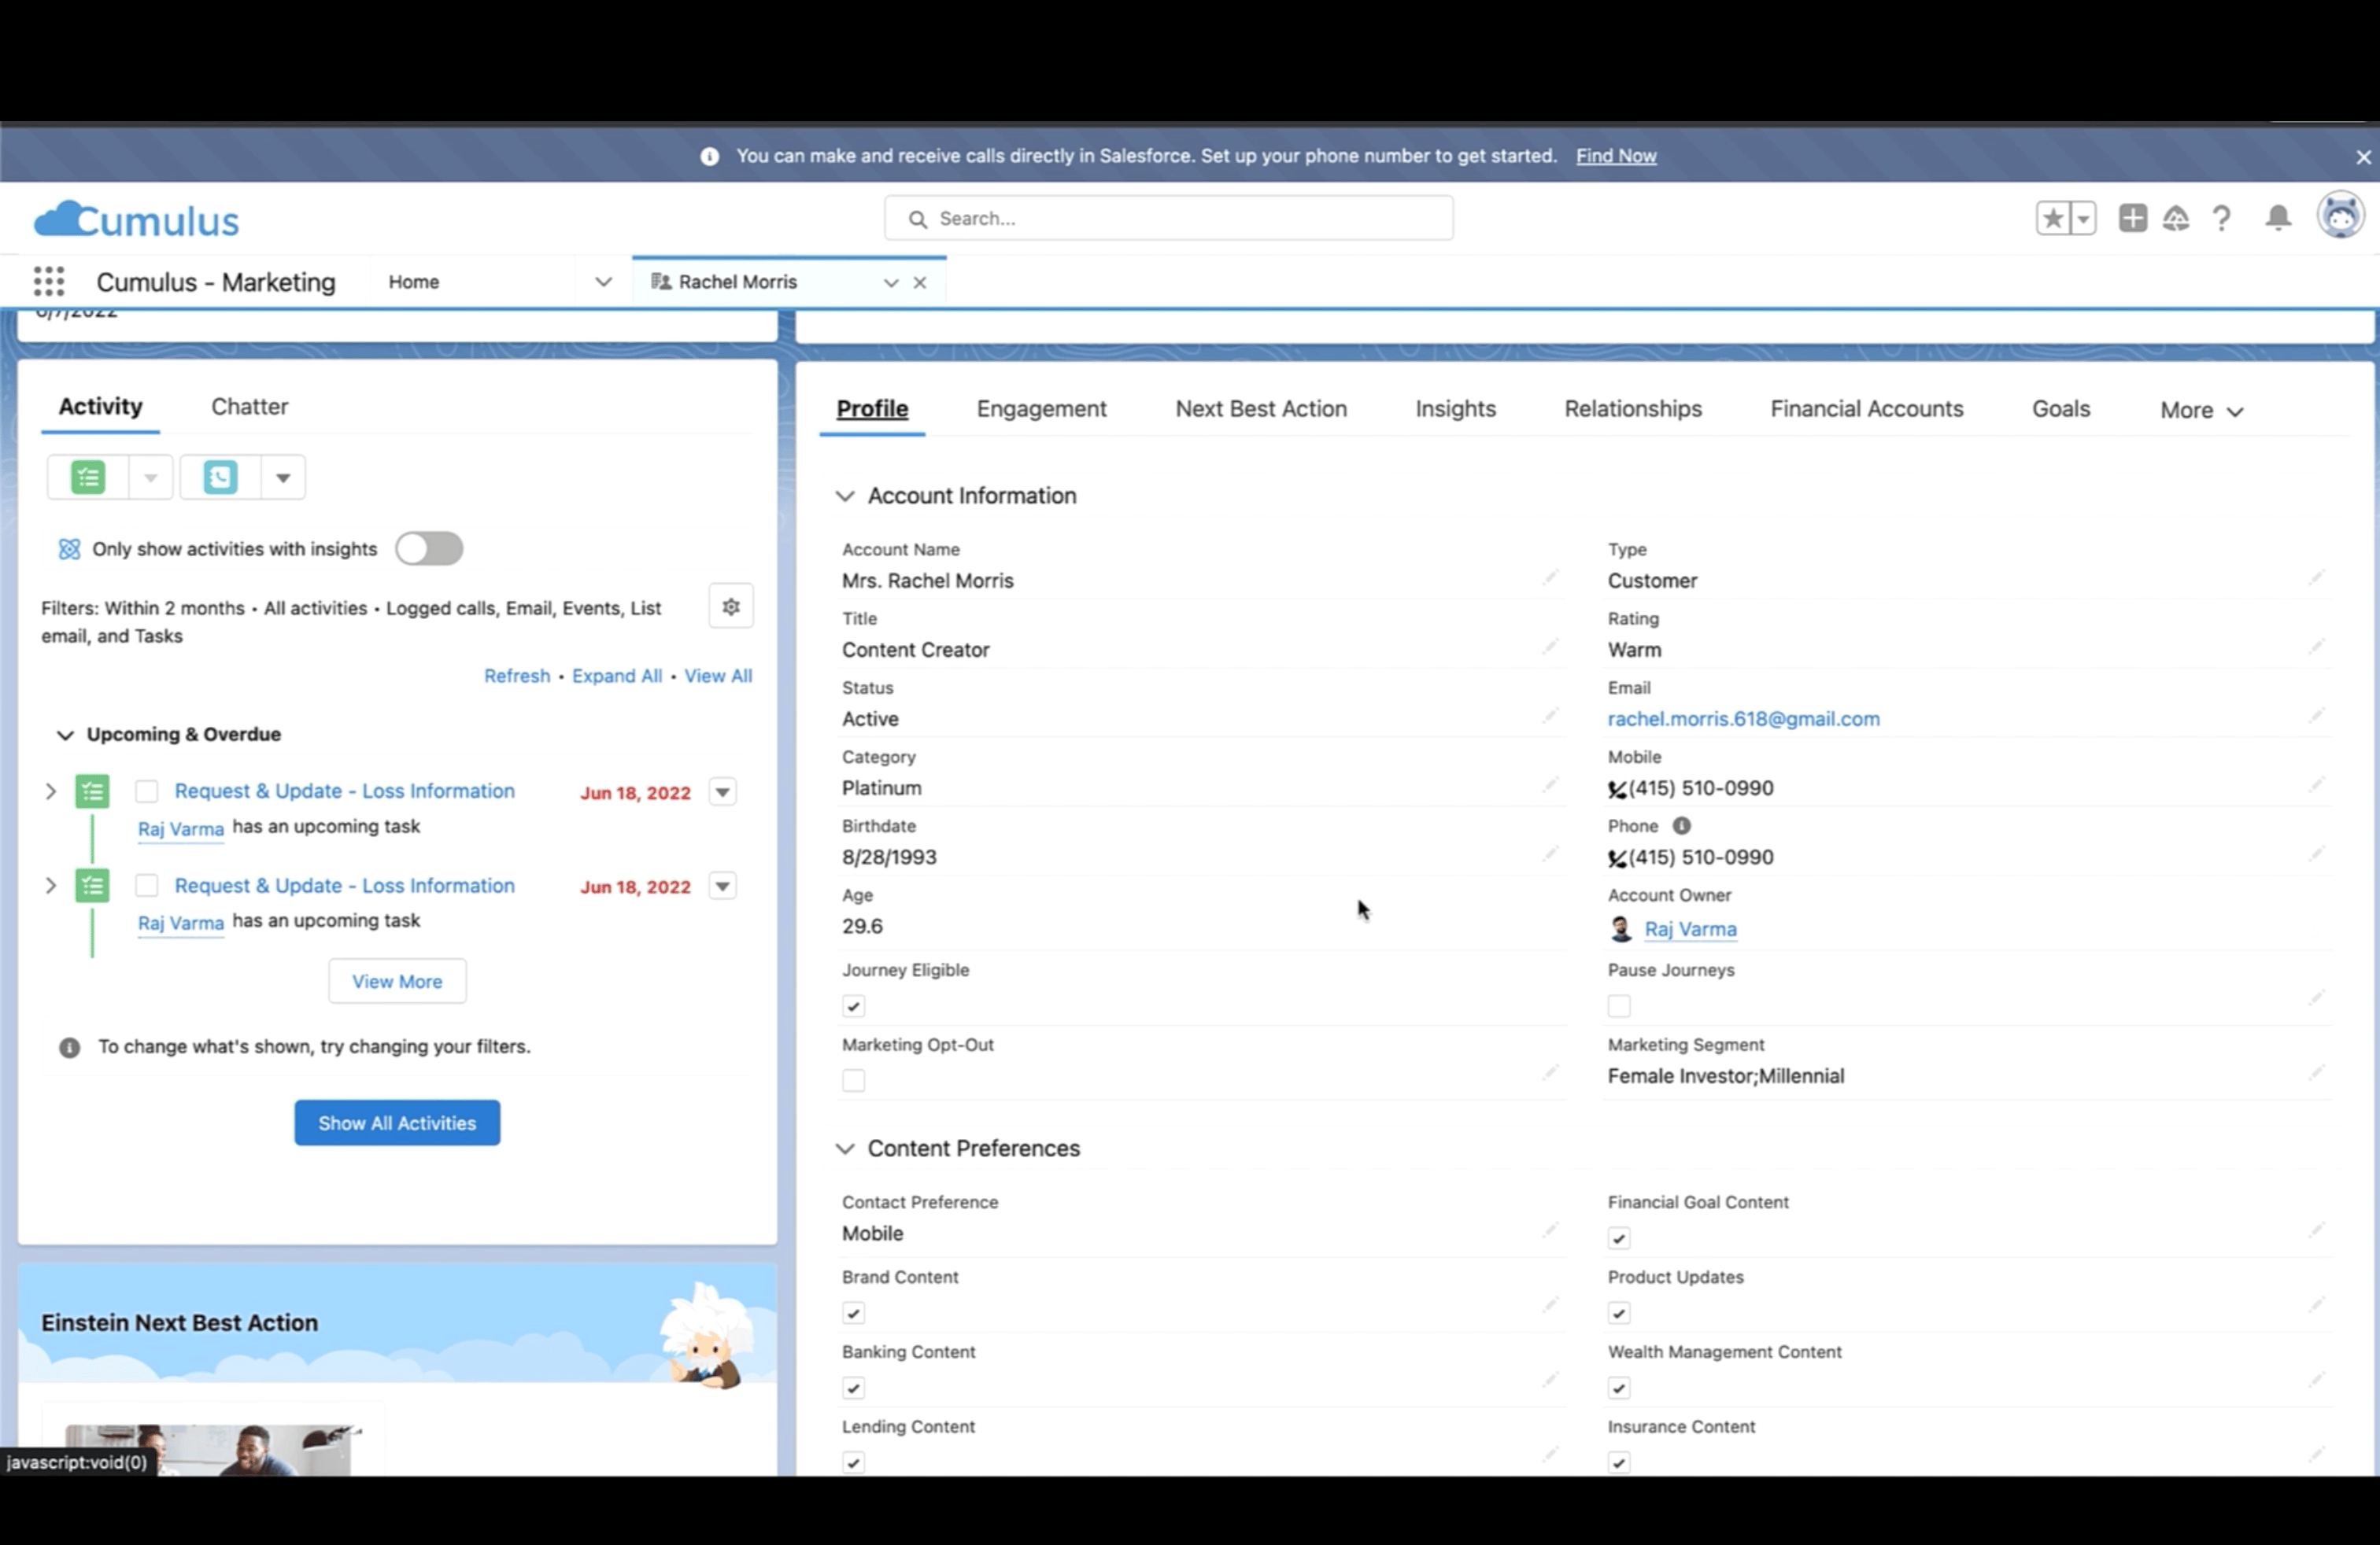Viewport: 2380px width, 1545px height.
Task: Check the Marketing Opt-Out checkbox
Action: click(x=853, y=1080)
